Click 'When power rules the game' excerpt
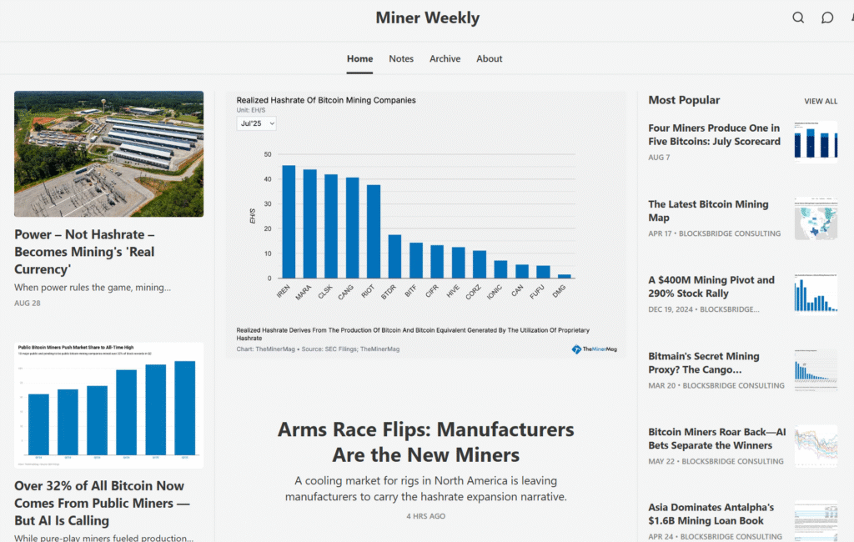Viewport: 854px width, 542px height. [x=93, y=287]
